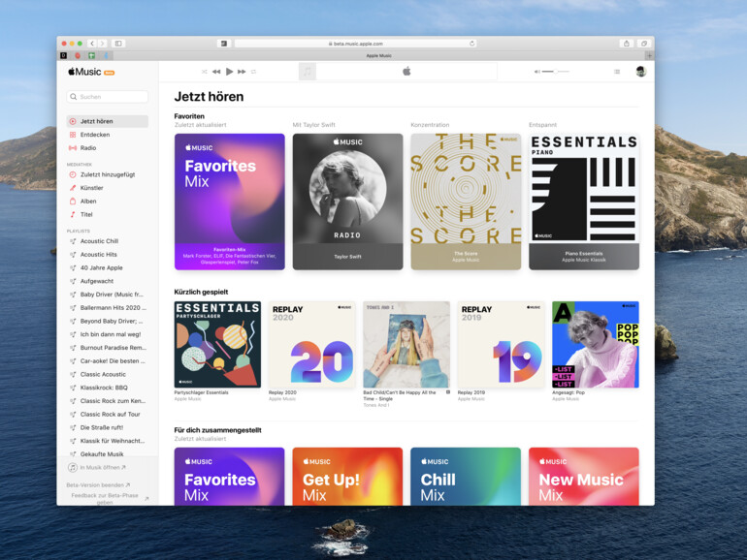Click the green favorite bookmark icon
Viewport: 747px width, 560px height.
pyautogui.click(x=92, y=55)
